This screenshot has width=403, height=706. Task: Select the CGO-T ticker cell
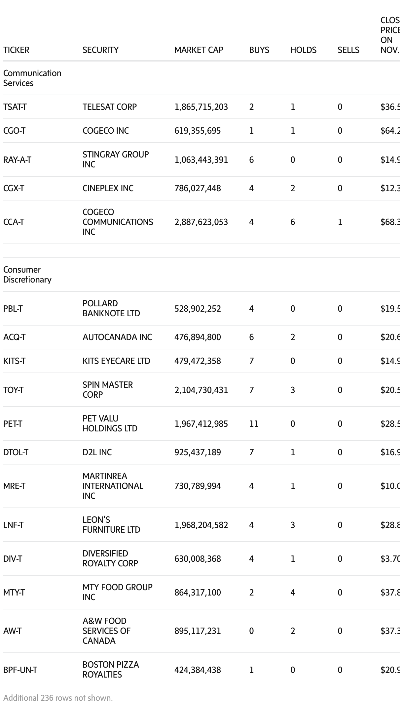[14, 131]
